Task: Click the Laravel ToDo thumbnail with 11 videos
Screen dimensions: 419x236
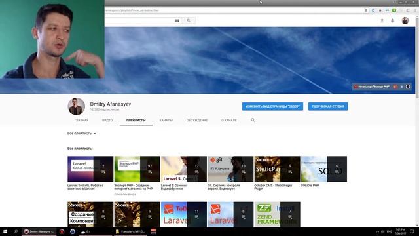Action: click(184, 214)
